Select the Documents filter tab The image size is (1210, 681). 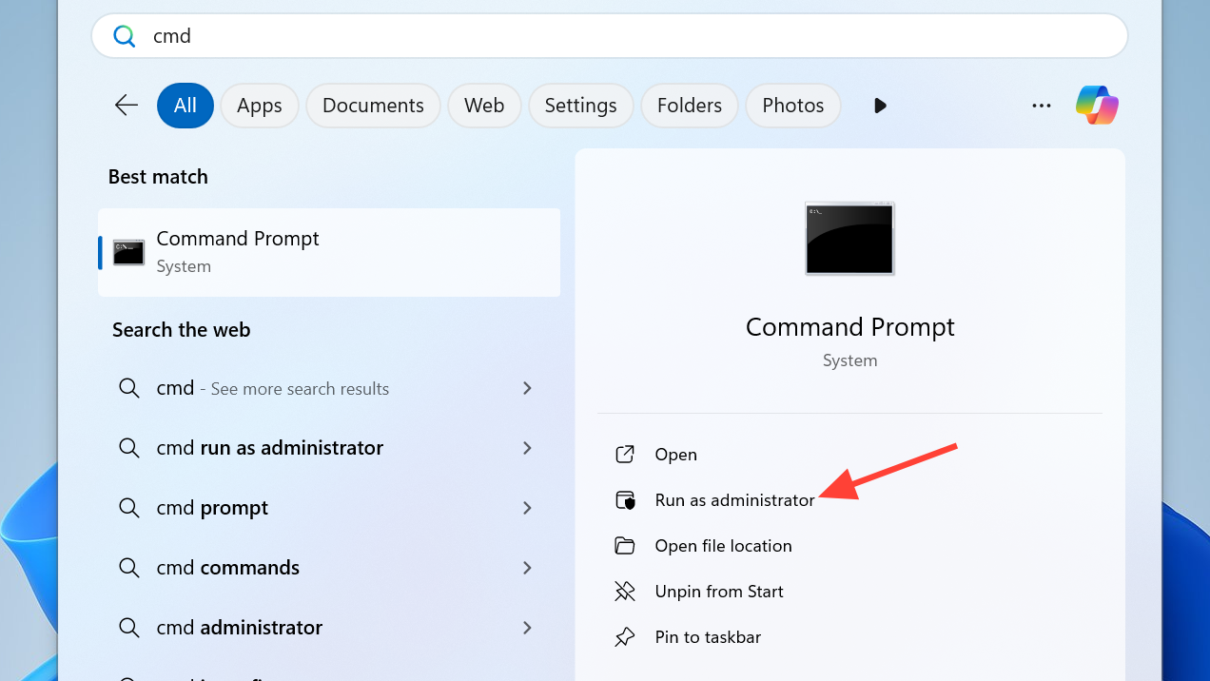coord(373,106)
